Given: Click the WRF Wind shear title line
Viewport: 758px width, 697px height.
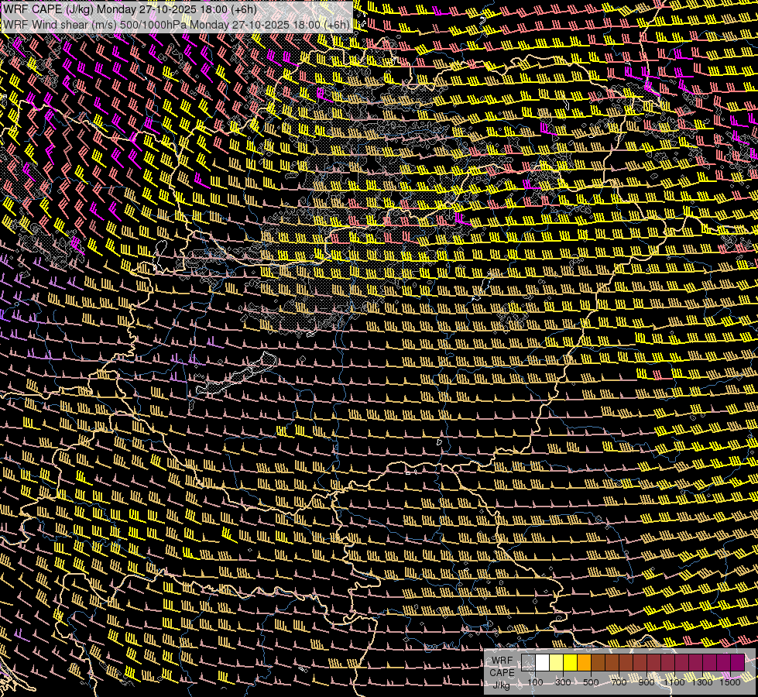Looking at the screenshot, I should (x=177, y=25).
